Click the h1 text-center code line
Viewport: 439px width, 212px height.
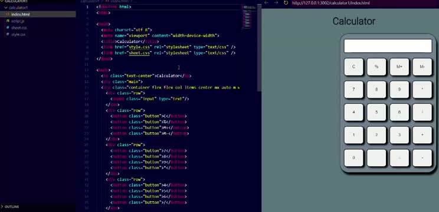pyautogui.click(x=146, y=76)
